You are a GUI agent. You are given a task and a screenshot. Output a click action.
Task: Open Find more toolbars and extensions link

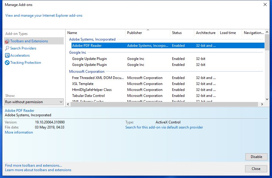click(x=34, y=165)
